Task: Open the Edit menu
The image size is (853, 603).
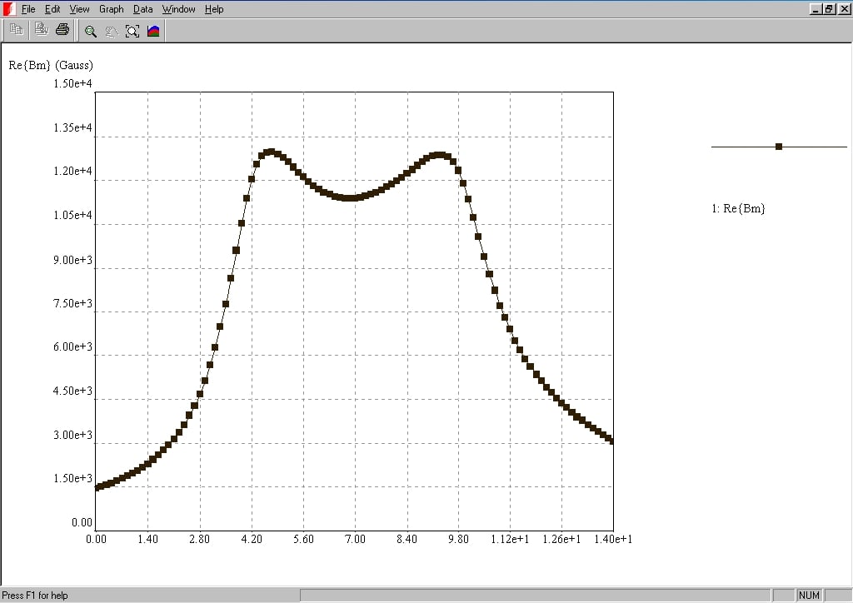Action: click(52, 9)
